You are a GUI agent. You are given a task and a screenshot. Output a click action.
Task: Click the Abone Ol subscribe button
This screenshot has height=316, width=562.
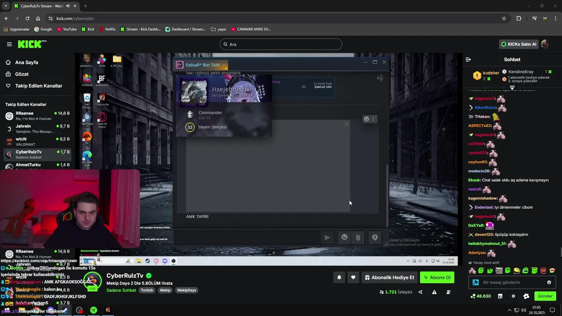[x=437, y=277]
